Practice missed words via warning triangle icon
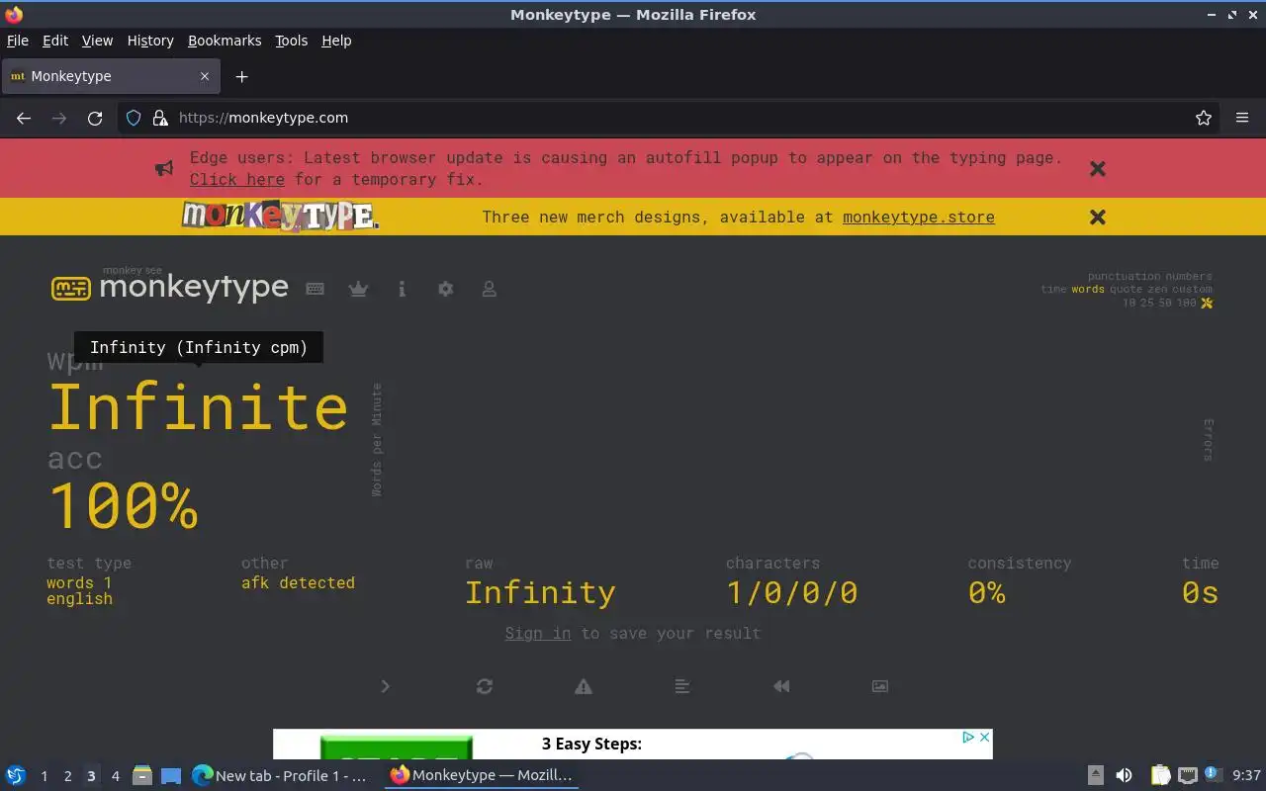The image size is (1266, 791). click(584, 686)
